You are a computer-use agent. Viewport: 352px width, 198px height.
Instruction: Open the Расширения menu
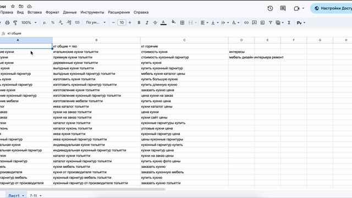119,12
